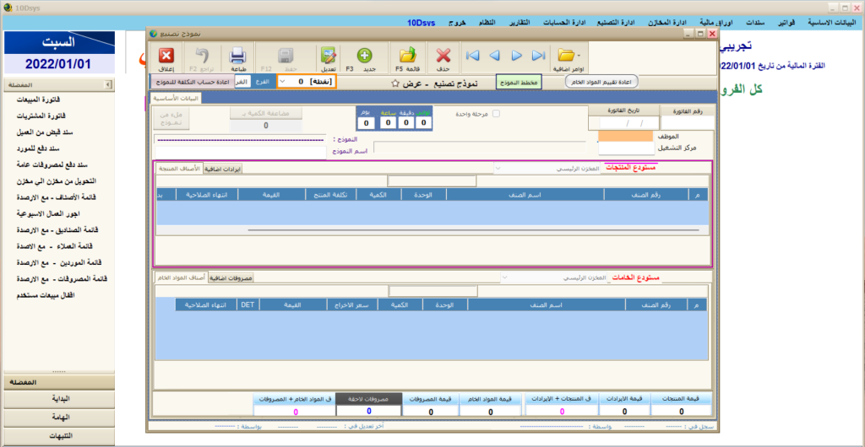Open the التنبيهات sidebar section
This screenshot has width=865, height=447.
coord(59,436)
